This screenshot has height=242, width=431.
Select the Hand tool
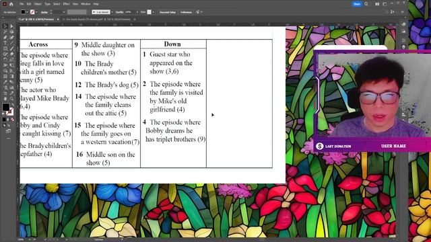[x=5, y=99]
